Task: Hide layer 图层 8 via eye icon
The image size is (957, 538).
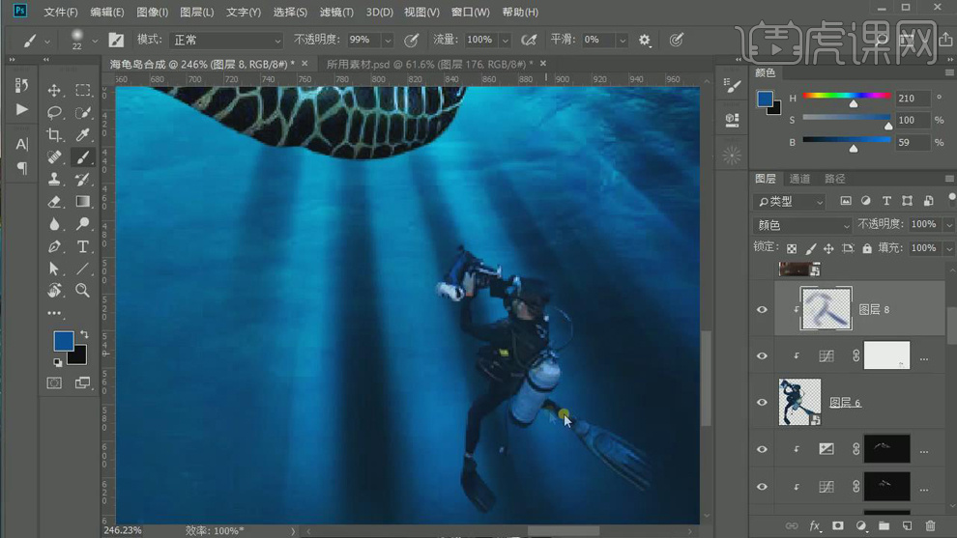Action: pyautogui.click(x=762, y=309)
